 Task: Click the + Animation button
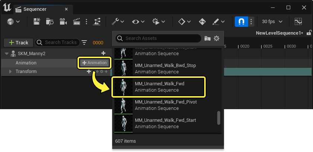(x=94, y=63)
